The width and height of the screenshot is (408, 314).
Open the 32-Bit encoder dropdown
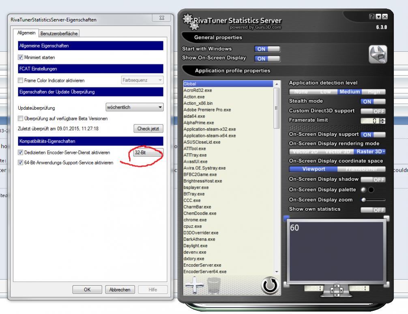point(148,152)
